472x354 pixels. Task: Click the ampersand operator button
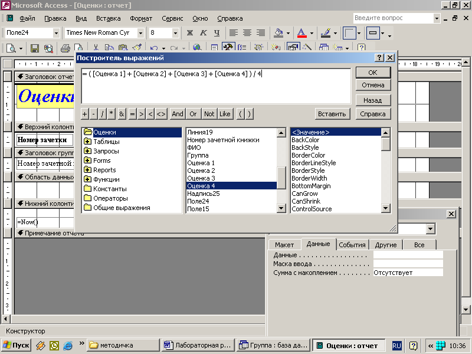(x=122, y=114)
